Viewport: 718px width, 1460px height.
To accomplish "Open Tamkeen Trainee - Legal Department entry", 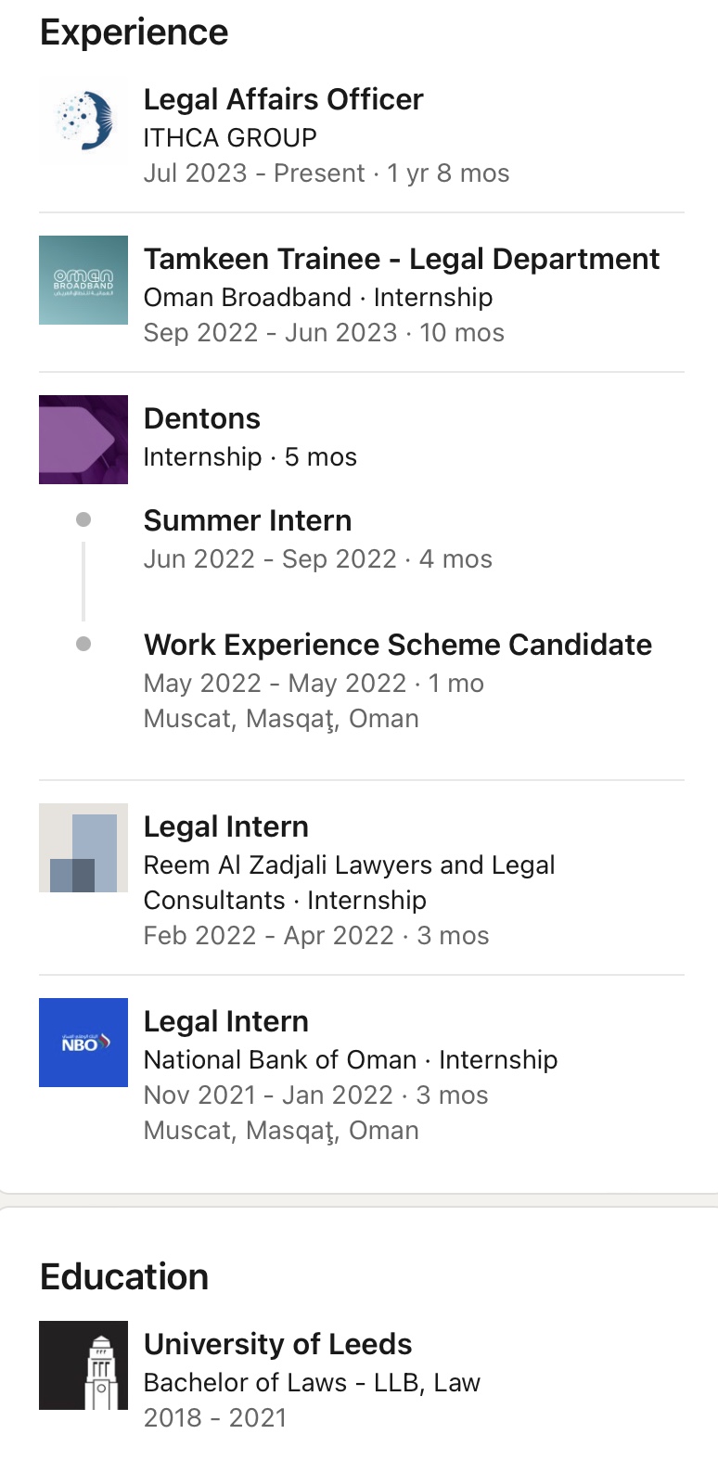I will [x=401, y=259].
